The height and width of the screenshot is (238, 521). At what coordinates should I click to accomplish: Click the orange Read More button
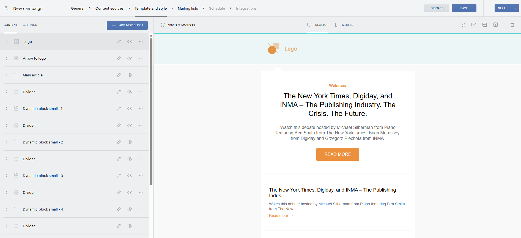point(338,154)
